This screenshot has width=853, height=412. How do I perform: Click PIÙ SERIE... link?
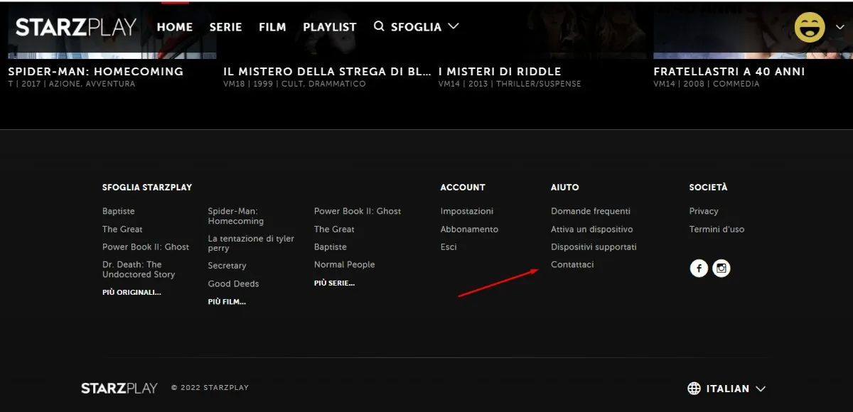coord(334,283)
